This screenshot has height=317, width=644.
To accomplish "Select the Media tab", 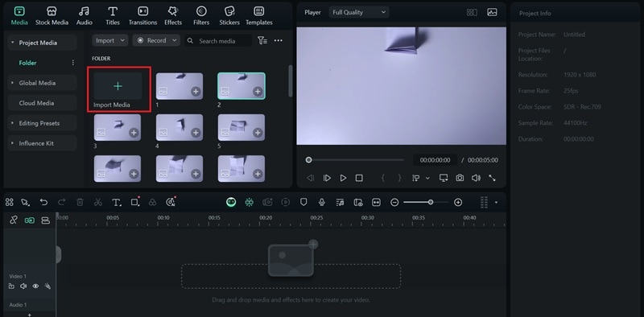I will click(19, 16).
